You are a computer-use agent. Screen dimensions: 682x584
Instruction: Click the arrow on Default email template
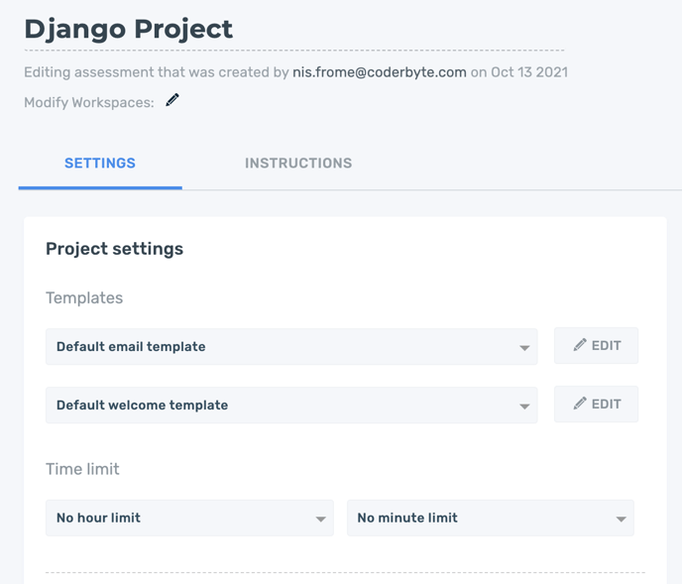coord(524,348)
